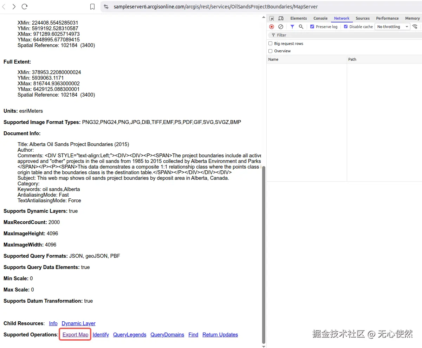Open the QueryLegends link
The width and height of the screenshot is (422, 348).
click(130, 335)
